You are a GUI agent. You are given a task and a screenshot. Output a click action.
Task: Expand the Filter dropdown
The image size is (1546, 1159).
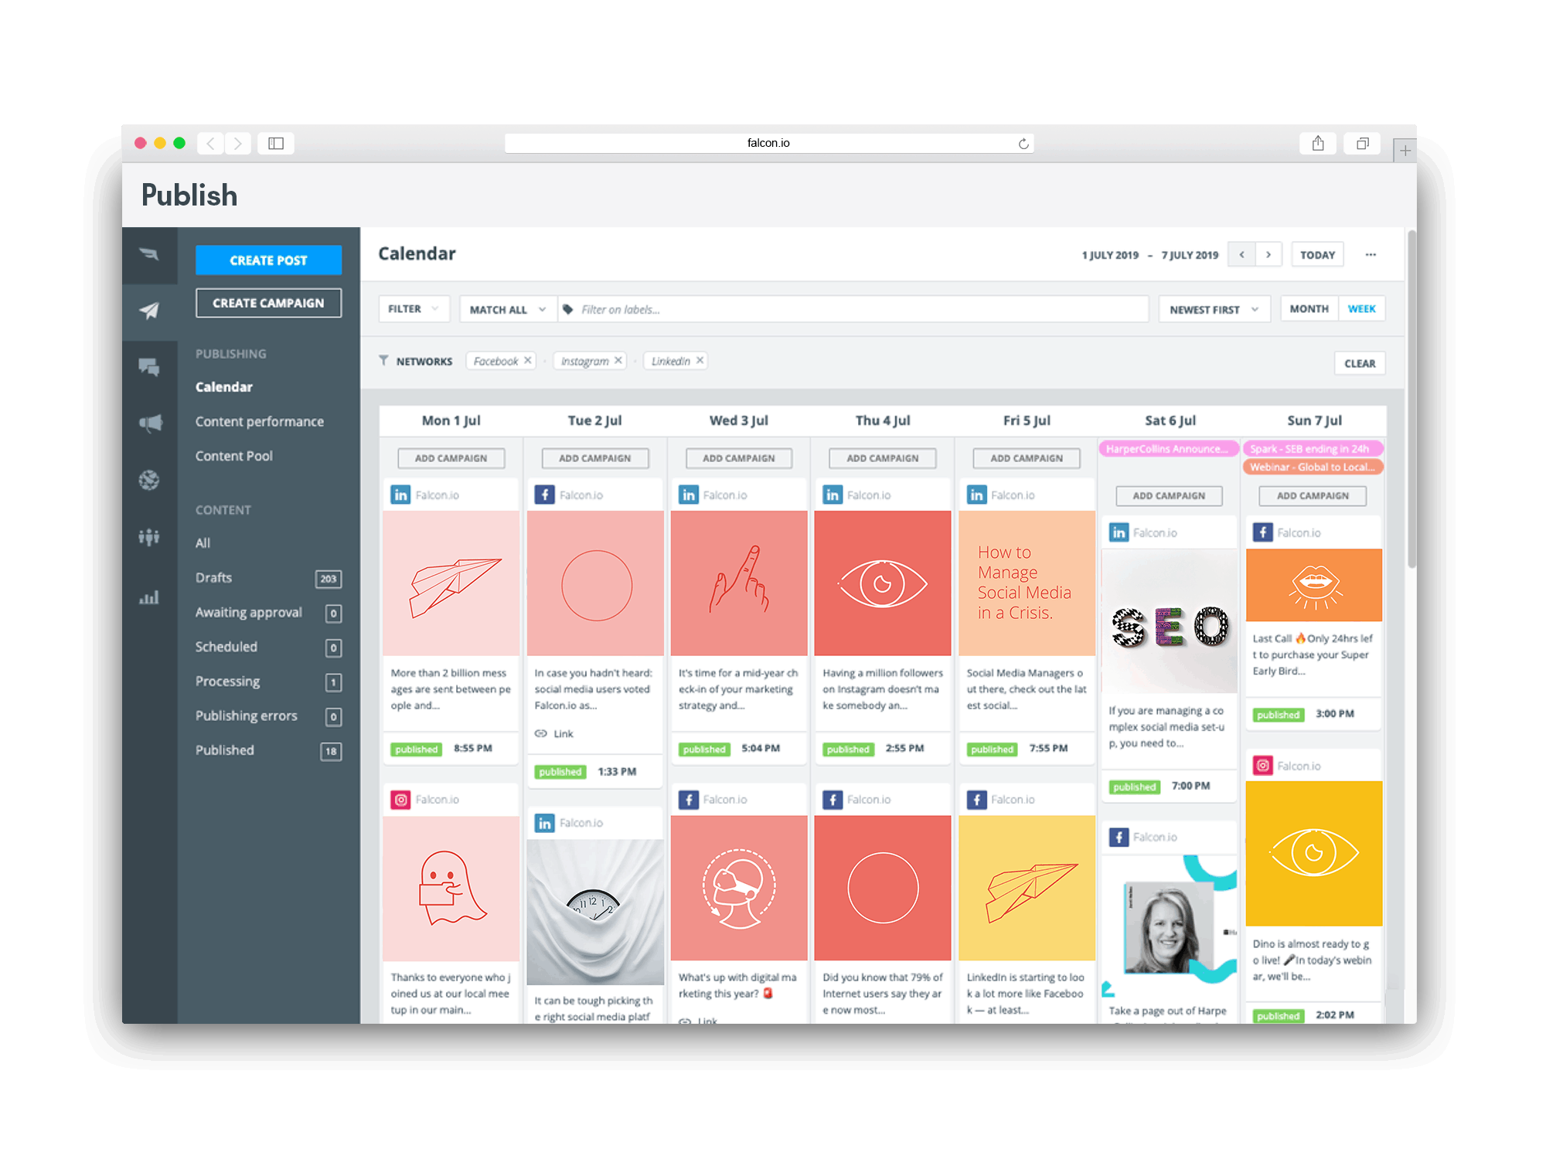(413, 309)
